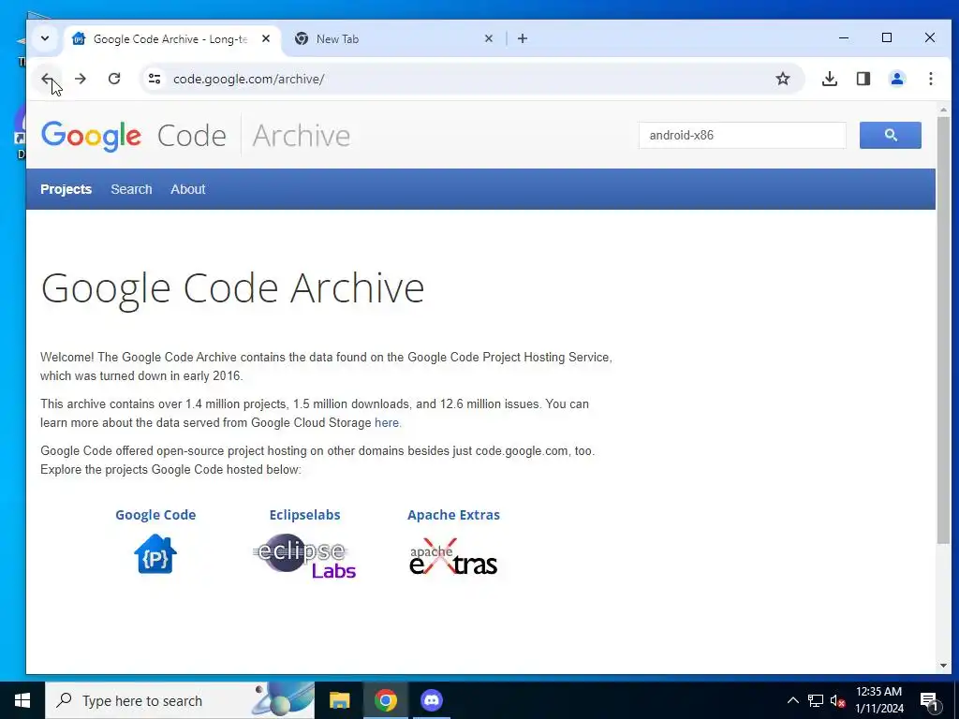Screen dimensions: 959x719
Task: Open the Chrome profile avatar
Action: (x=896, y=79)
